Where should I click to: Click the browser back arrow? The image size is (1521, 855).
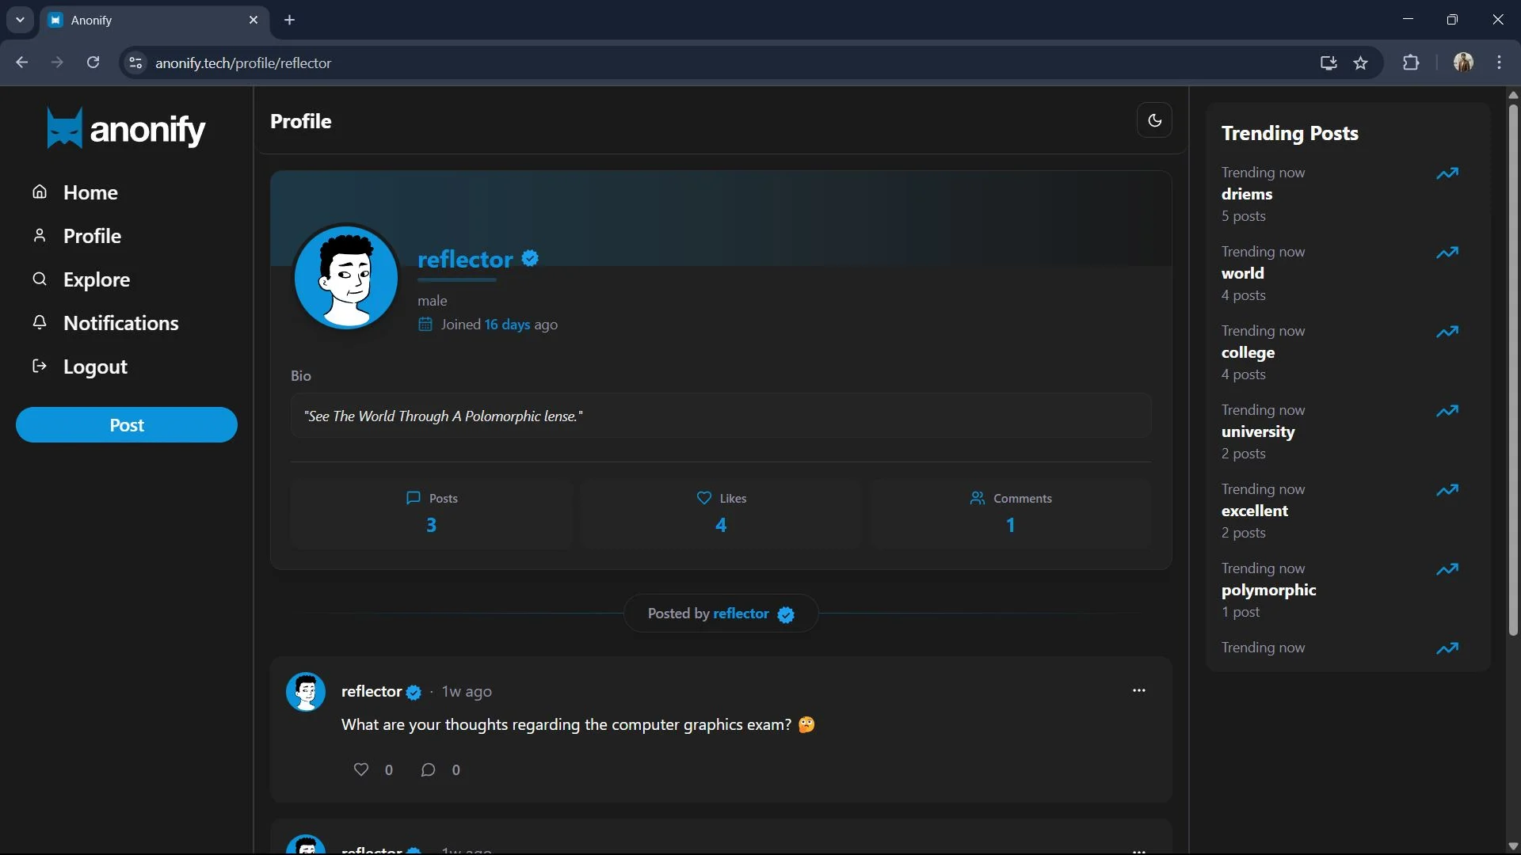pyautogui.click(x=21, y=63)
